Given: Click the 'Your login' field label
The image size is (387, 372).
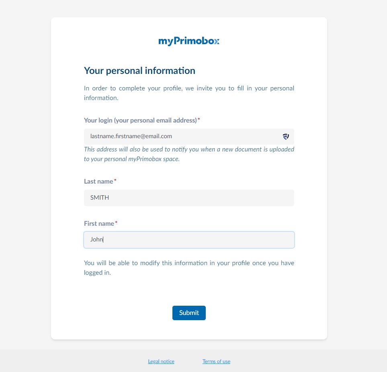Looking at the screenshot, I should point(140,121).
